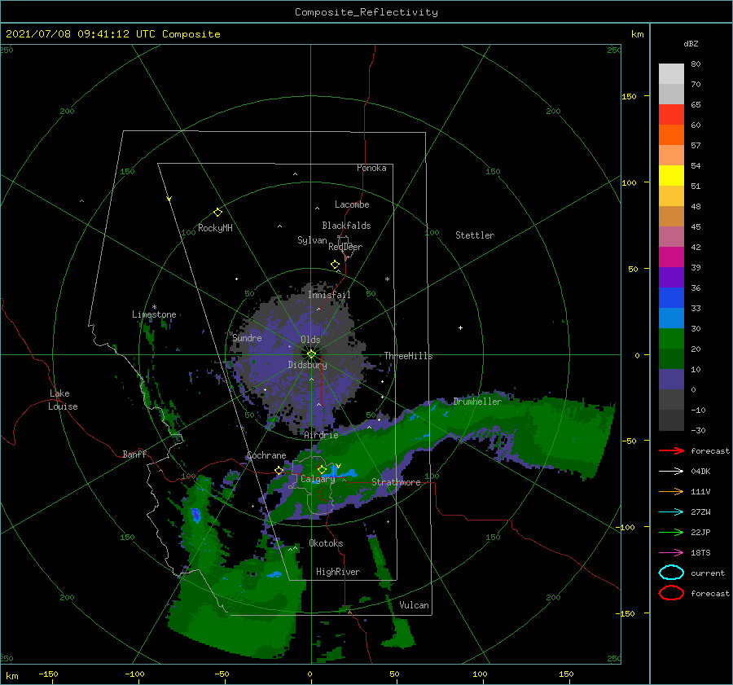Select the magenta 18TS arrow legend icon
The image size is (733, 685).
point(671,553)
